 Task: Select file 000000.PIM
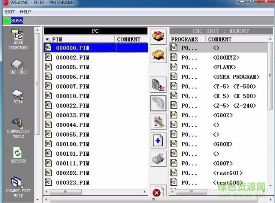click(x=96, y=48)
